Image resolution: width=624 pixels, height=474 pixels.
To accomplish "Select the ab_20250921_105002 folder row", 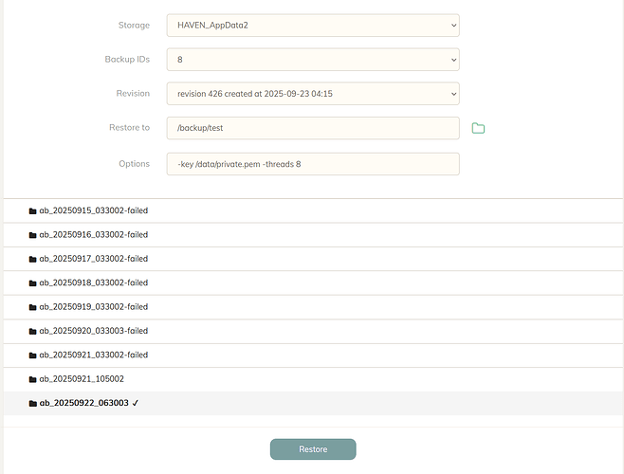I will tap(82, 379).
